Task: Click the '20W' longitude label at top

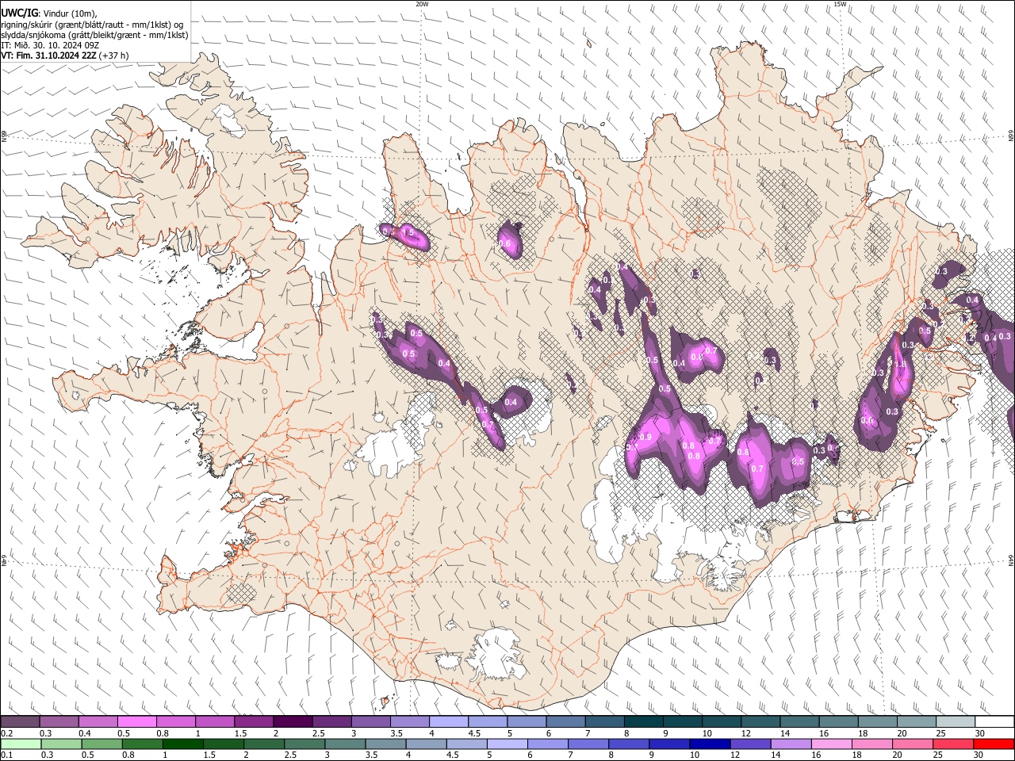Action: (422, 4)
